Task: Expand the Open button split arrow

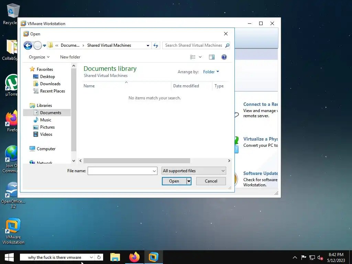Action: [x=189, y=181]
